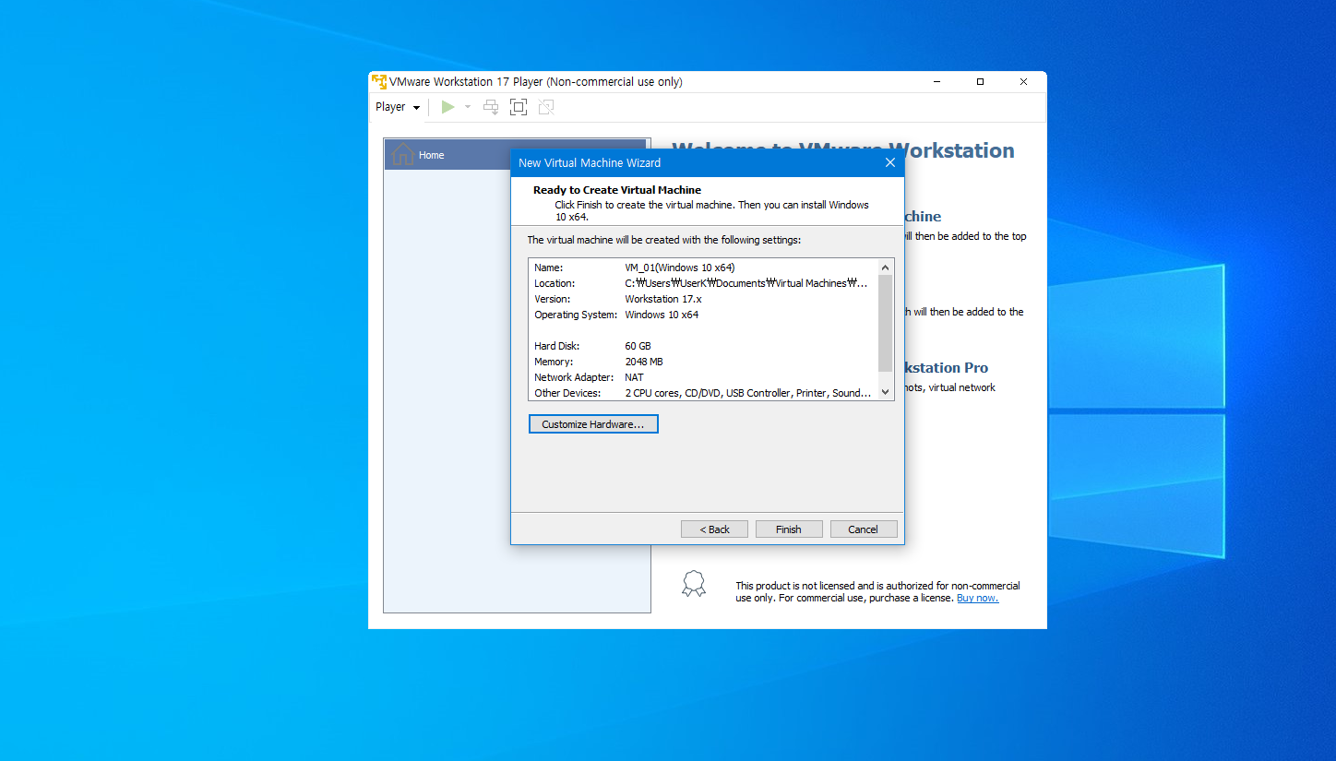Viewport: 1336px width, 761px height.
Task: Select the Name: VM_01(Windows 10 x64) row
Action: coord(704,268)
